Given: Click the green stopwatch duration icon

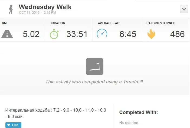Looking at the screenshot, I should click(x=54, y=34).
